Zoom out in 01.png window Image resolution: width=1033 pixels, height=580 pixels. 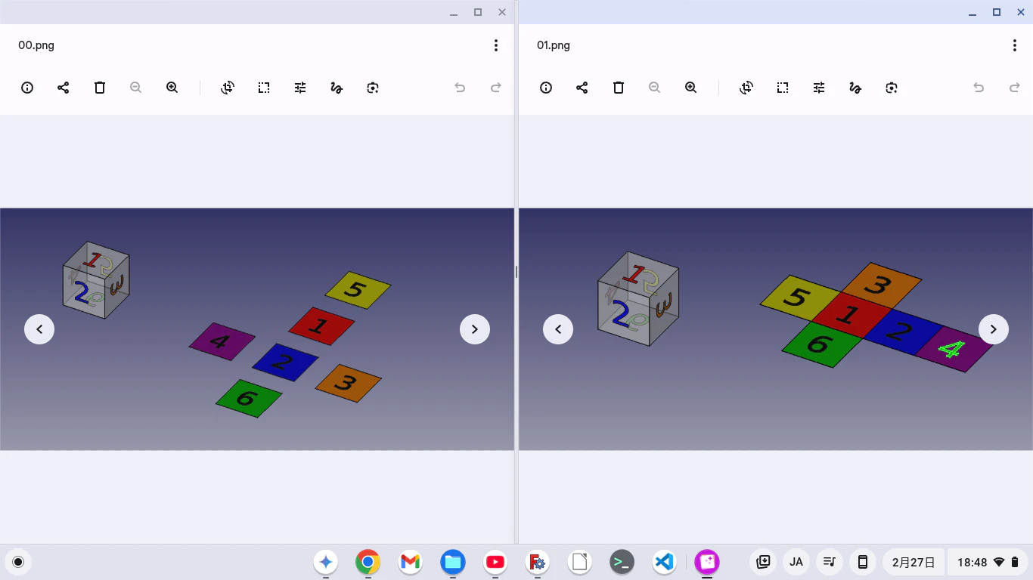tap(655, 88)
